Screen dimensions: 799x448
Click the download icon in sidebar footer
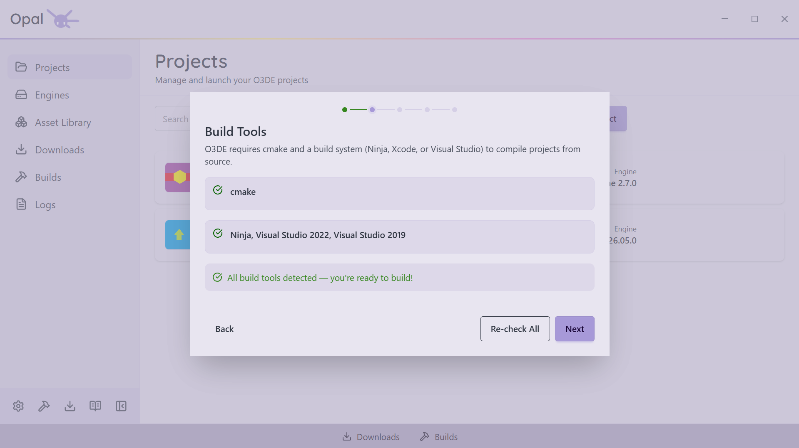pyautogui.click(x=70, y=406)
